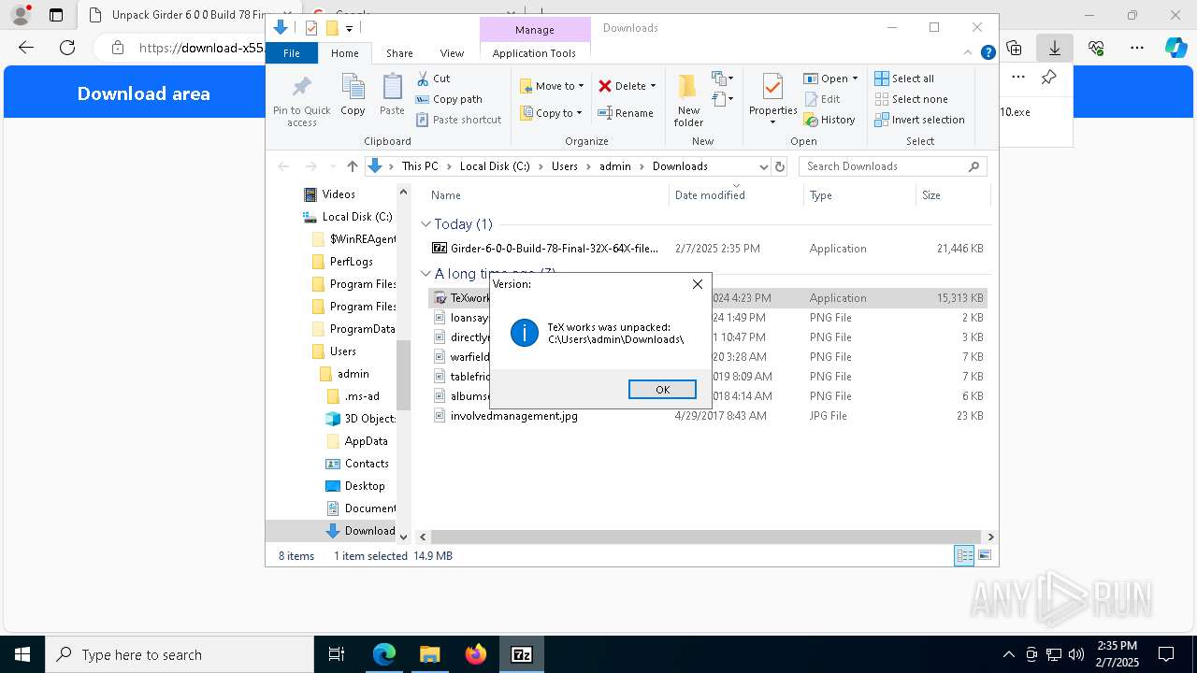Click the Manage contextual tab
The height and width of the screenshot is (673, 1197).
535,30
